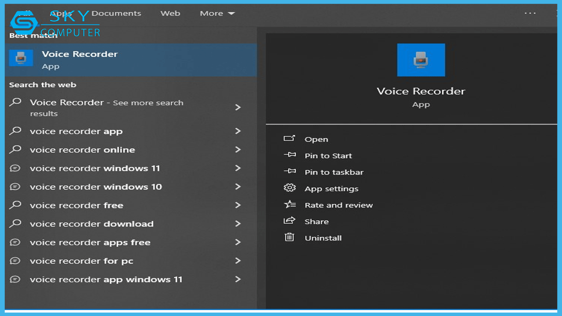
Task: Select the 'voice recorder windows 11' suggestion text
Action: (95, 168)
